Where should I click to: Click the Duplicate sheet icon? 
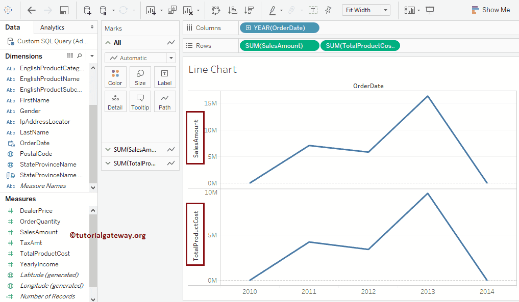tap(172, 10)
